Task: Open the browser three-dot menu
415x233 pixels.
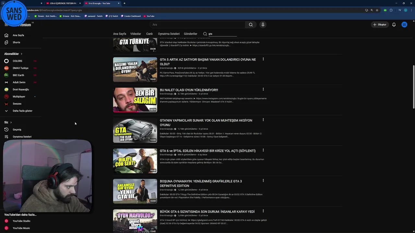Action: point(411,10)
